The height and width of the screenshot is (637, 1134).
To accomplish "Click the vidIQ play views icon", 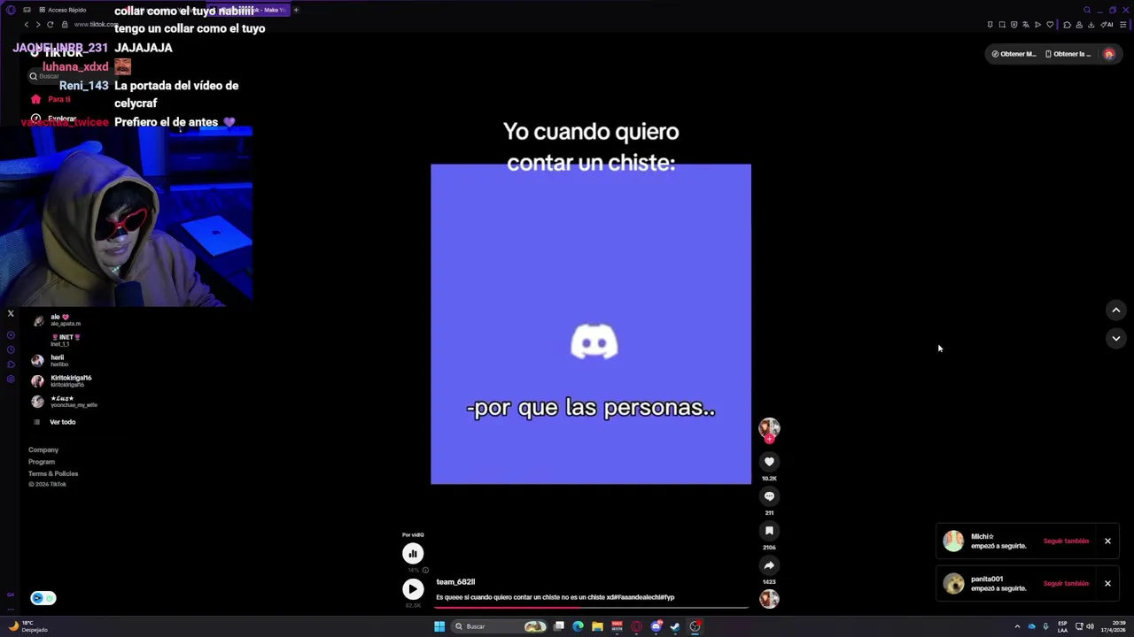I will point(413,589).
